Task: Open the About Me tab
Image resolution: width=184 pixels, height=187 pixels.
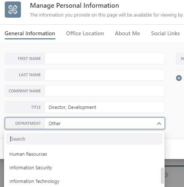Action: pyautogui.click(x=127, y=33)
